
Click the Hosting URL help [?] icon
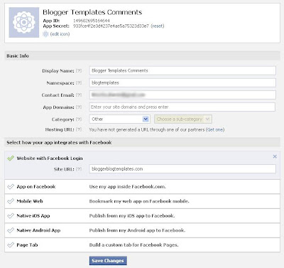[79, 129]
